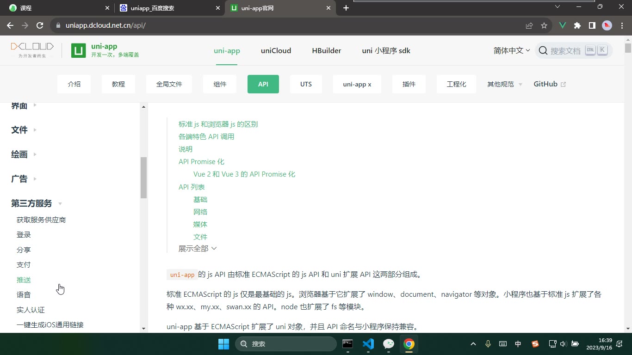The image size is (632, 355).
Task: Click the 搜索文档 search box
Action: click(574, 50)
